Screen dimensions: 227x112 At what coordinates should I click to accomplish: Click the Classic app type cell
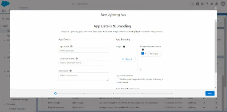pos(190,98)
